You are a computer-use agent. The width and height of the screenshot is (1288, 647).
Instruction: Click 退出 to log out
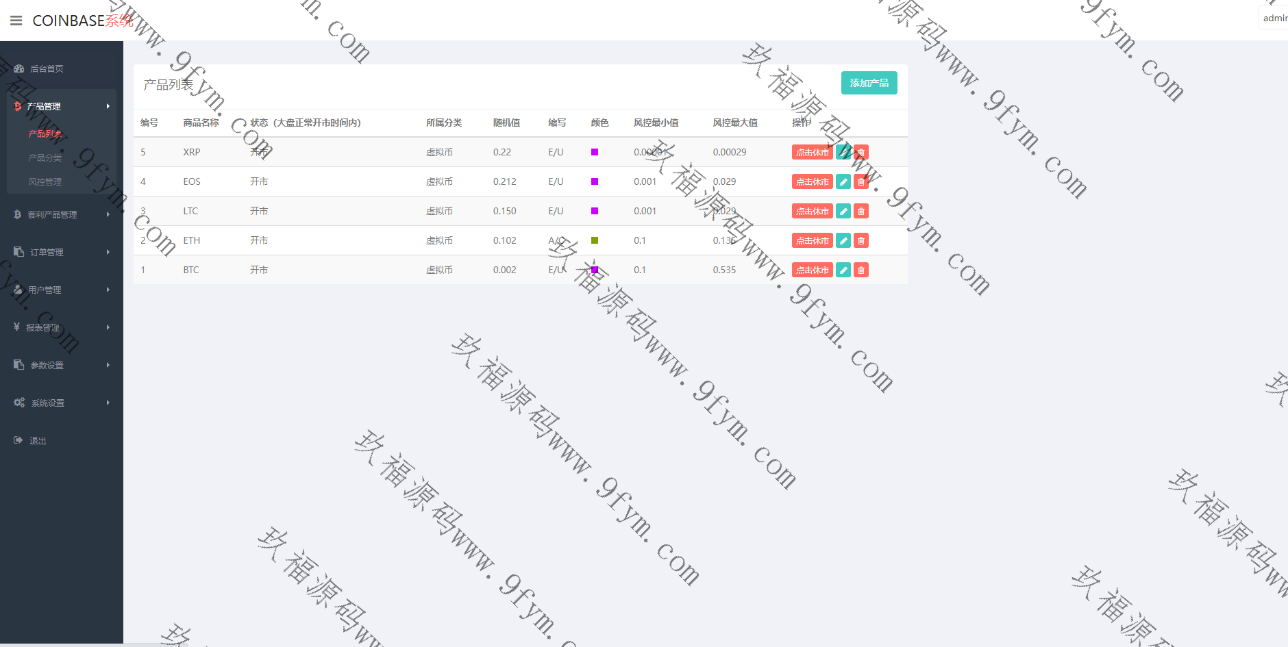pyautogui.click(x=38, y=440)
